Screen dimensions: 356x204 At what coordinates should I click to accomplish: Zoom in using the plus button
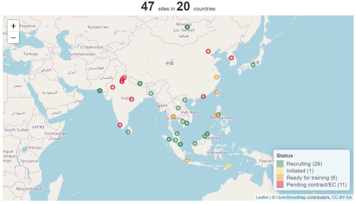click(x=13, y=26)
